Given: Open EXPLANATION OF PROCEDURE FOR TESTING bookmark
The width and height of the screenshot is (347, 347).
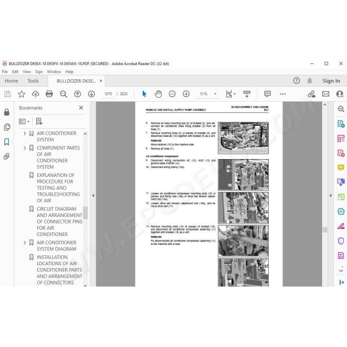Looking at the screenshot, I should pos(58,188).
